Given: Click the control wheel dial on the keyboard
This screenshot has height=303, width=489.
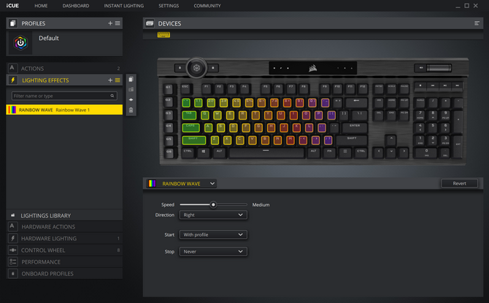Looking at the screenshot, I should 196,68.
